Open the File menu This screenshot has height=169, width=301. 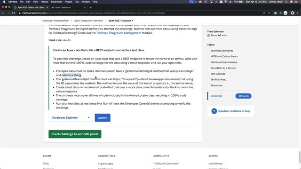coord(22,2)
